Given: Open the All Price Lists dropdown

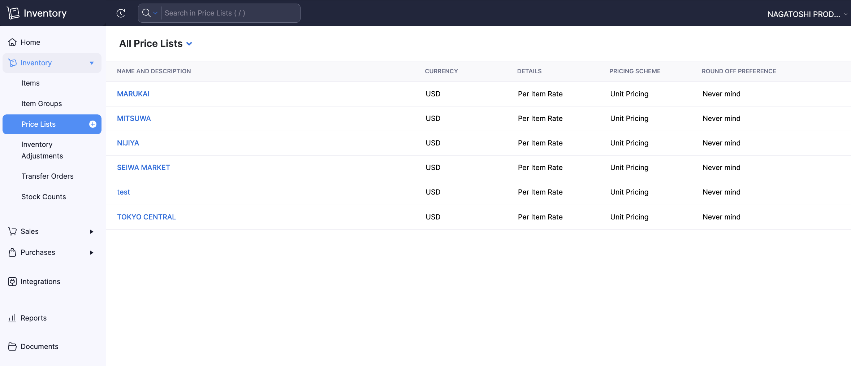Looking at the screenshot, I should point(189,44).
